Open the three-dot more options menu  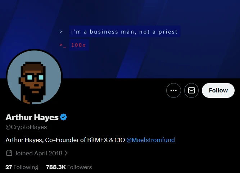tap(173, 90)
